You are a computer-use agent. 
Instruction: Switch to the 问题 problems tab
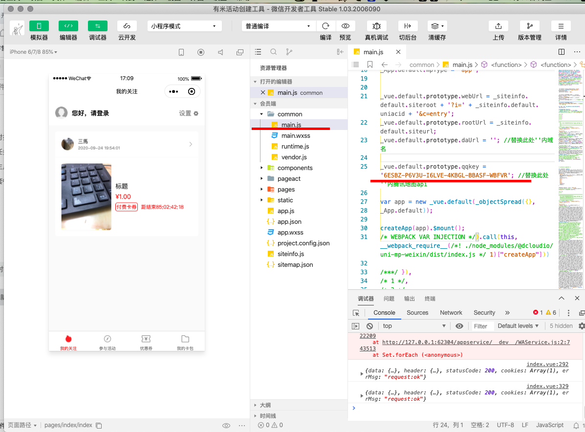389,299
